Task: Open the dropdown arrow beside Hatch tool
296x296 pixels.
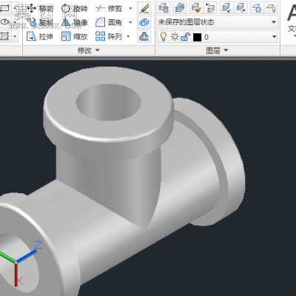Action: [x=15, y=36]
